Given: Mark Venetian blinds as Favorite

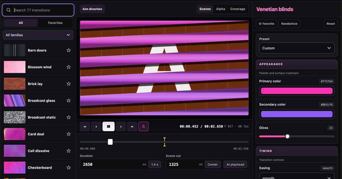Looking at the screenshot, I should coord(266,24).
